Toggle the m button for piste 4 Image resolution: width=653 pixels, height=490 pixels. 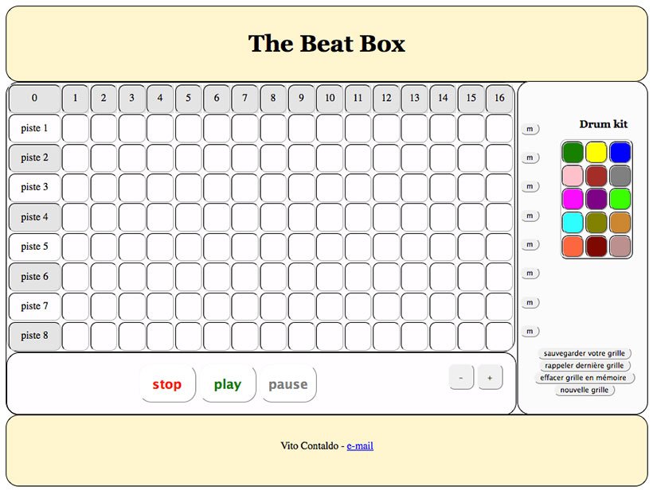530,216
